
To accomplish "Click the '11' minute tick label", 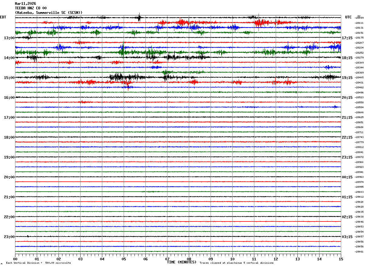I will click(254, 259).
